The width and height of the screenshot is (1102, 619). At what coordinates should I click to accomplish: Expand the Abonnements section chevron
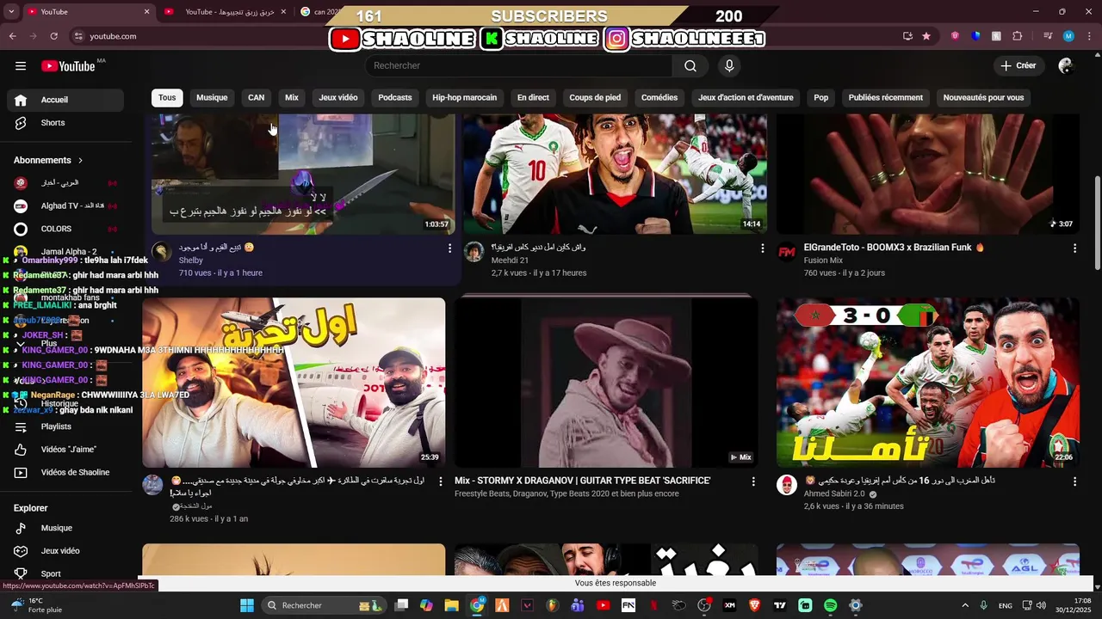click(81, 161)
